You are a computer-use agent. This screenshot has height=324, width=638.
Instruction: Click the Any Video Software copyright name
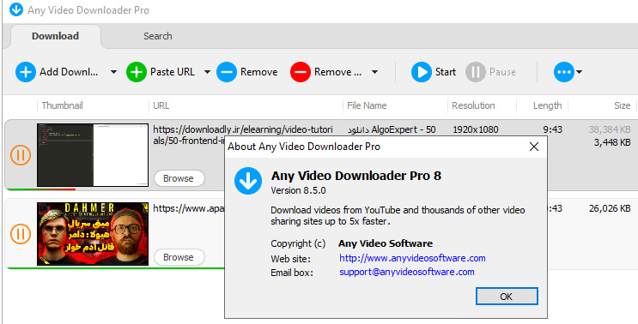pyautogui.click(x=386, y=243)
